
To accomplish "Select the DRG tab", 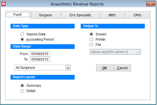I will point(138,15).
